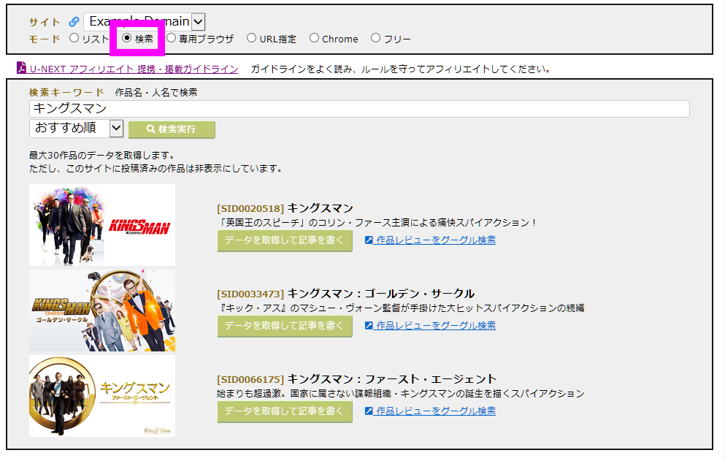The width and height of the screenshot is (725, 461).
Task: Click the PDF icon before U-NEXT guideline
Action: (22, 69)
